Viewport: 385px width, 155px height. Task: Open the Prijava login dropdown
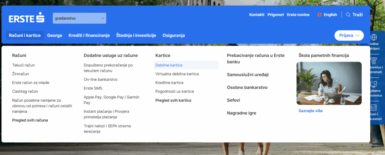tap(349, 35)
